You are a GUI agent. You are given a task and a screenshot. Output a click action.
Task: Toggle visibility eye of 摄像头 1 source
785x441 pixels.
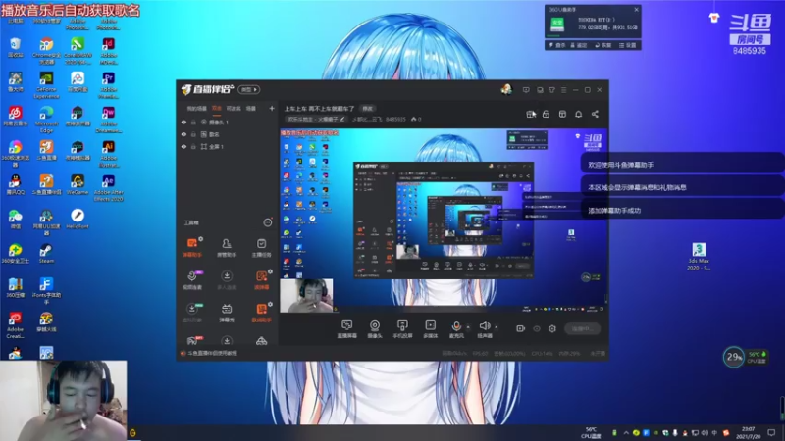point(183,122)
